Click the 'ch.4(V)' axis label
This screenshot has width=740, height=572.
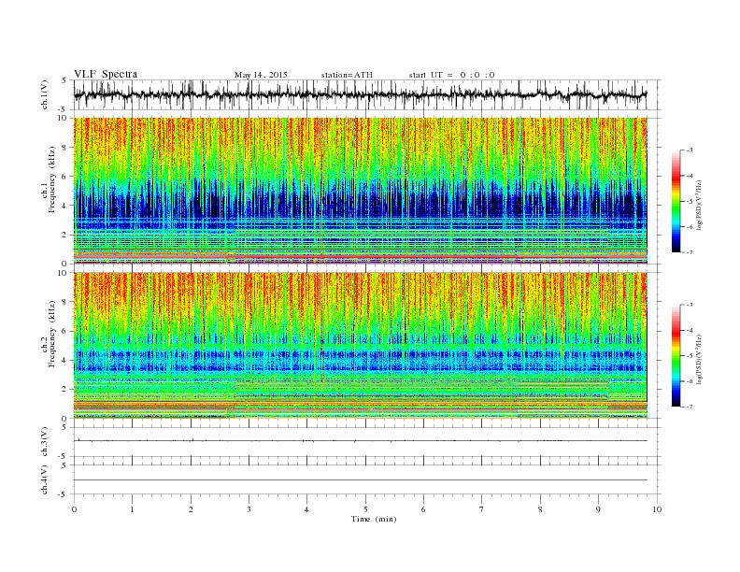point(45,479)
